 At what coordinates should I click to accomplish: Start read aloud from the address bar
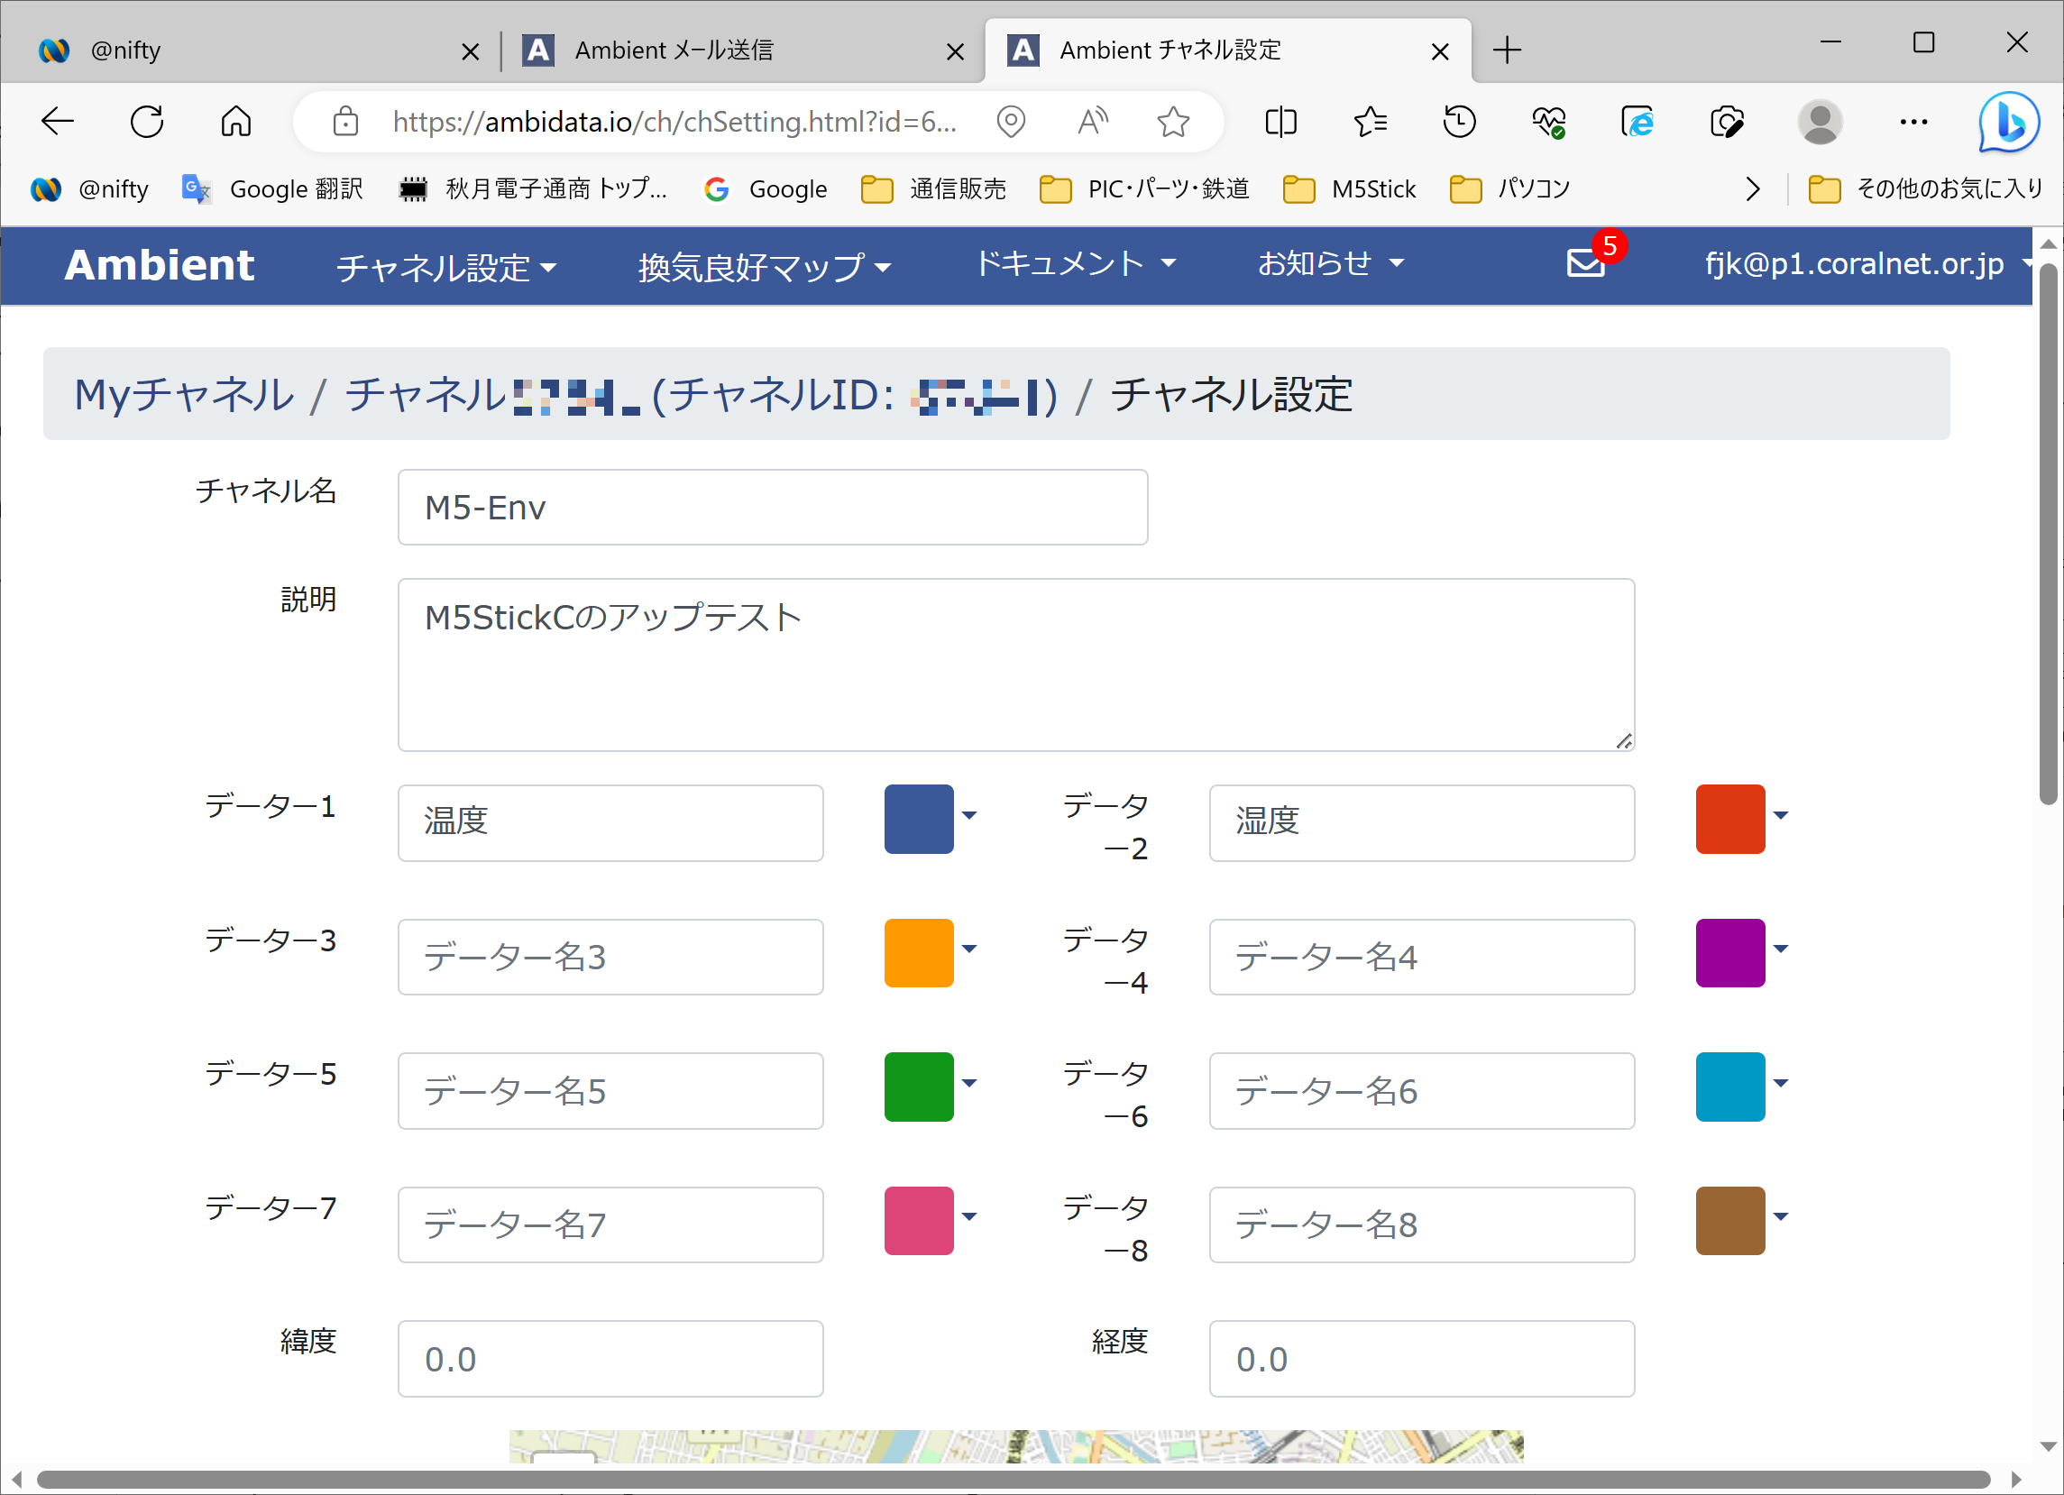(1093, 121)
